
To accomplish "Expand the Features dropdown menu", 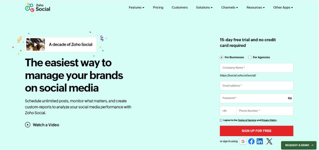I will [137, 8].
